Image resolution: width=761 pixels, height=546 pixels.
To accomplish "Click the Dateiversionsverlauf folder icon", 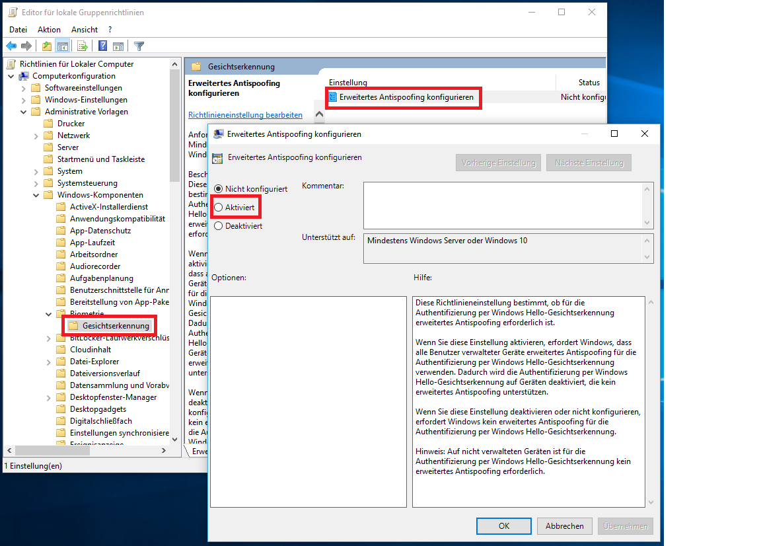I will (61, 373).
